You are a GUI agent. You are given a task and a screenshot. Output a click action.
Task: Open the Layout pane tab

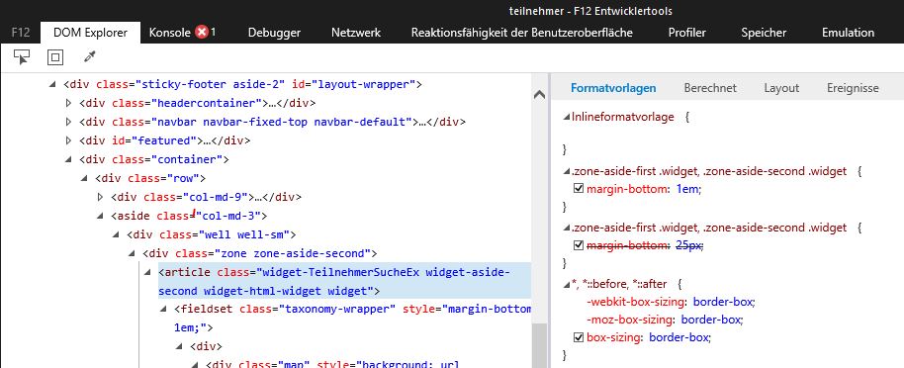[781, 88]
